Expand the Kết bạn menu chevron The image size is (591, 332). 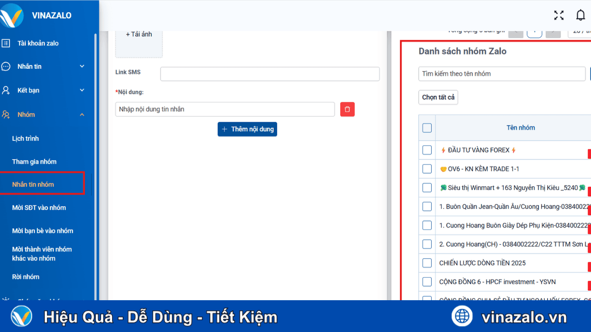(x=82, y=90)
